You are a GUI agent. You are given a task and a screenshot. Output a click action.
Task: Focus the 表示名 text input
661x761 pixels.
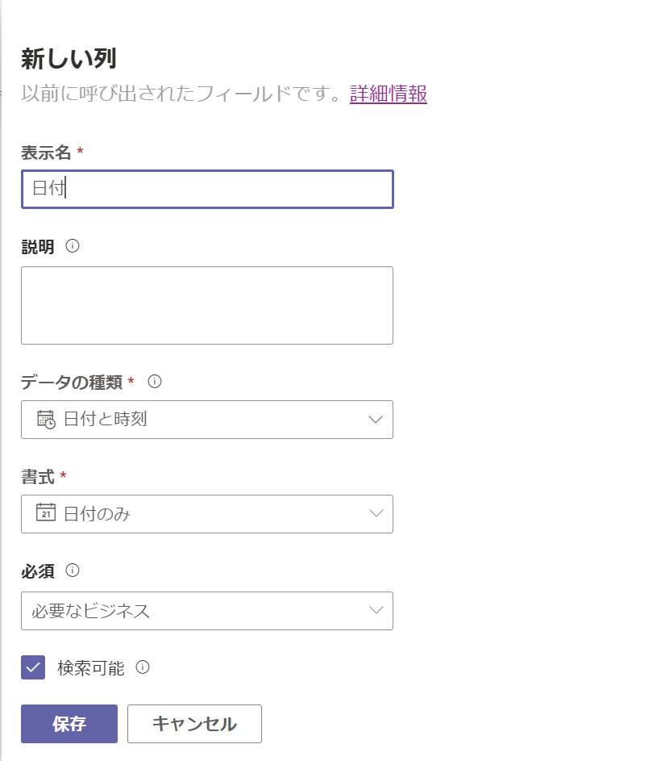click(207, 189)
